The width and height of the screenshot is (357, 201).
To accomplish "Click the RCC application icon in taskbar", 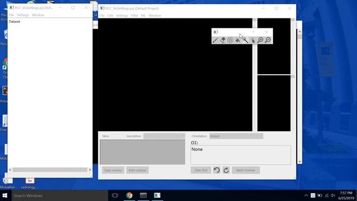I will [x=157, y=195].
